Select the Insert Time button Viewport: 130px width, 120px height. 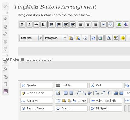coord(37,109)
